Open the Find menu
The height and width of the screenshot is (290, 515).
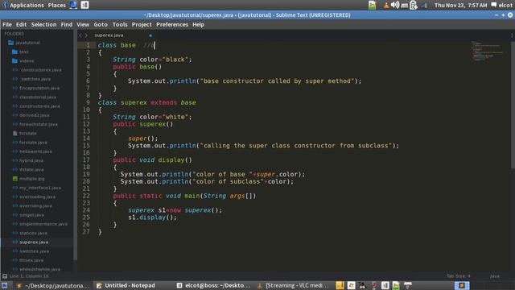coord(66,25)
